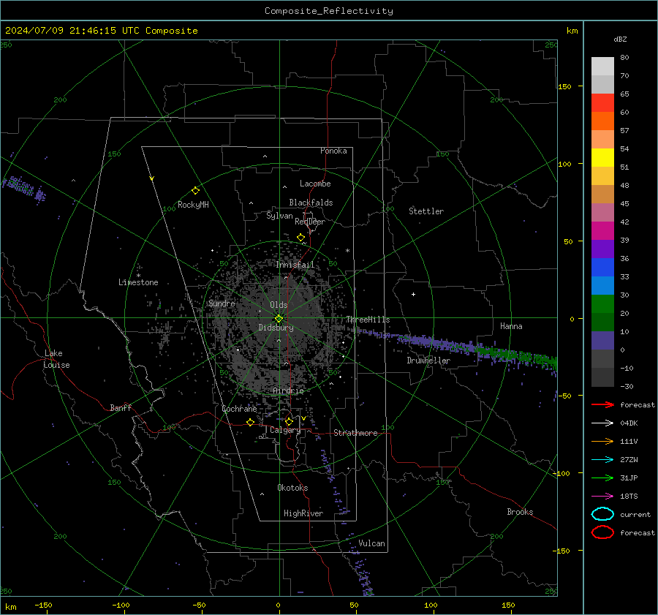Click the Ponoka city label
The image size is (658, 615).
333,151
